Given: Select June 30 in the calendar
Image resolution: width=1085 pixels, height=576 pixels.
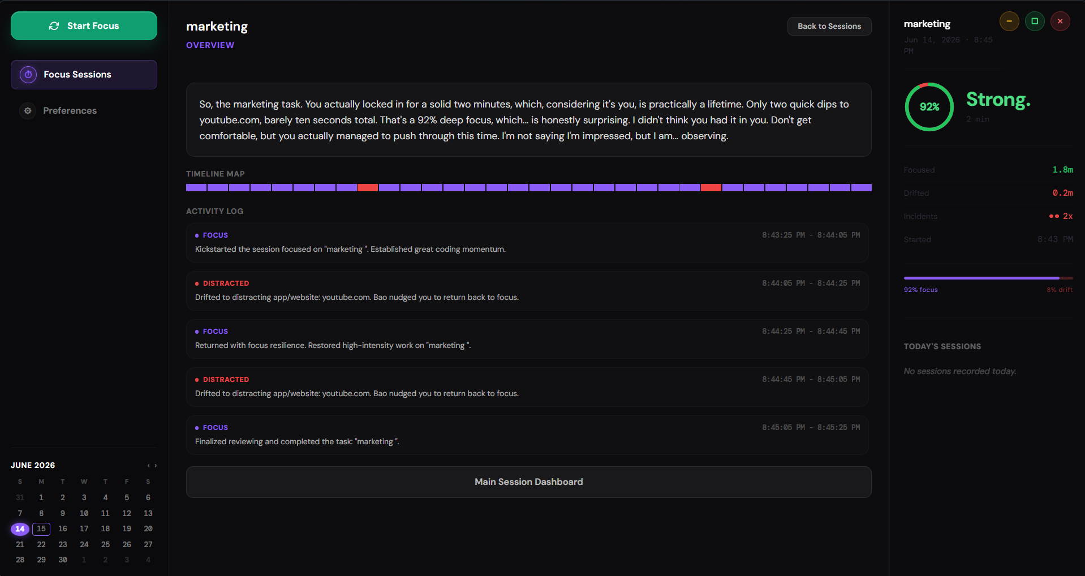Looking at the screenshot, I should (x=63, y=560).
